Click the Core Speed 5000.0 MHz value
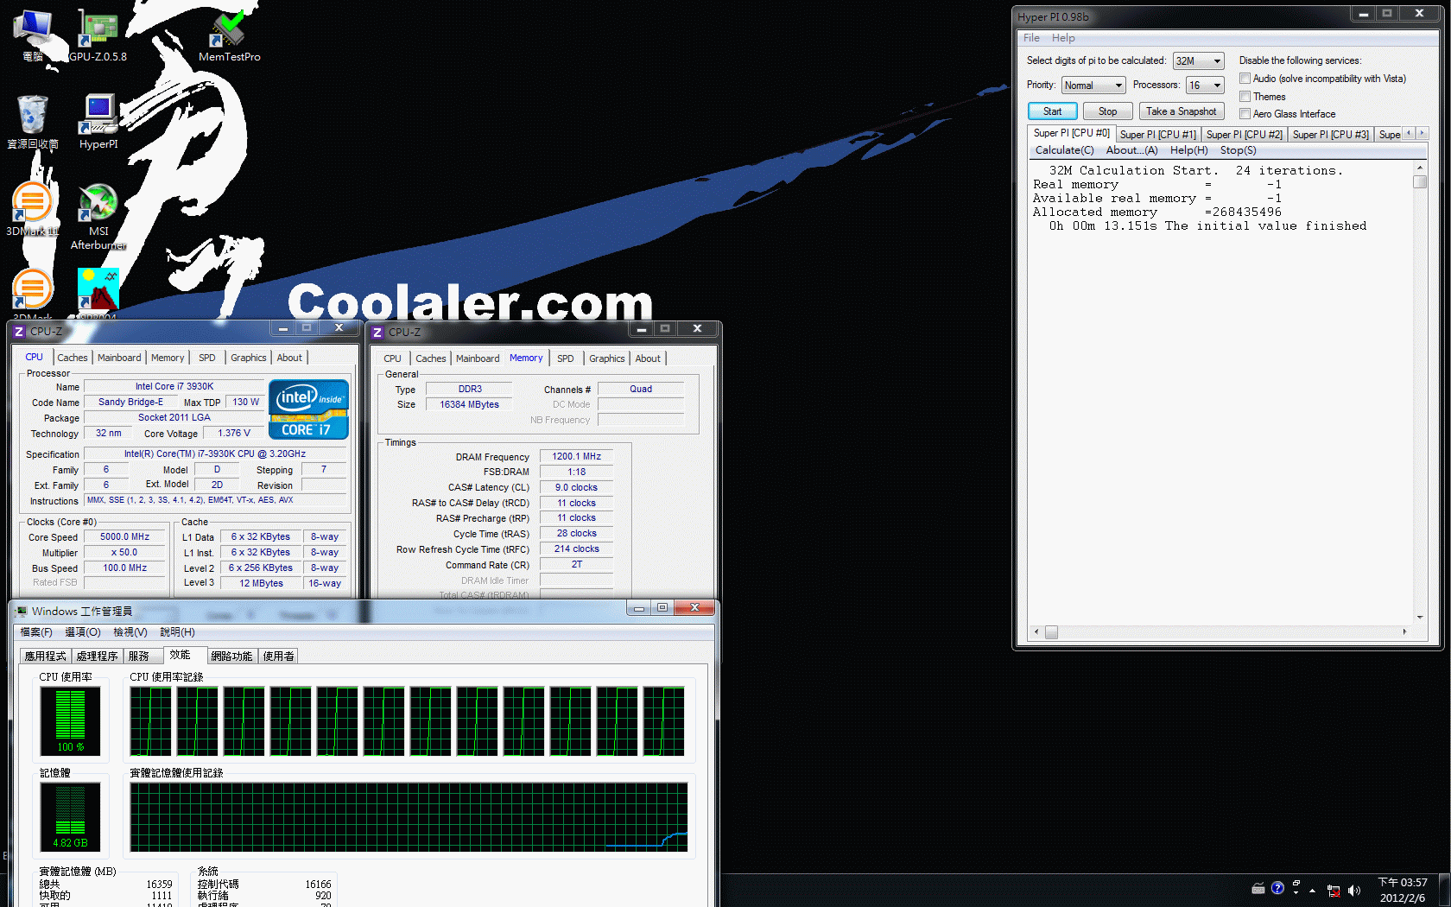 124,537
